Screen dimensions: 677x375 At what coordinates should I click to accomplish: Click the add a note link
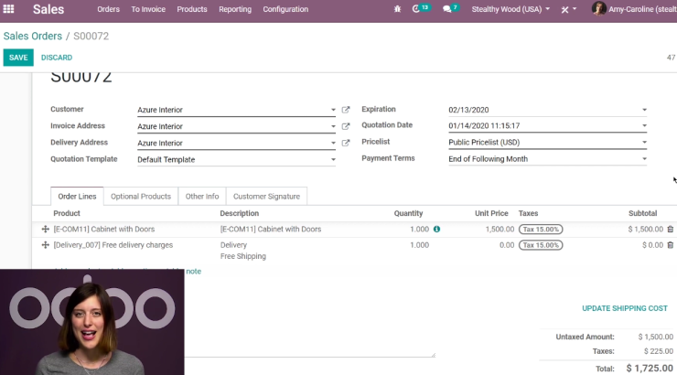(x=193, y=272)
